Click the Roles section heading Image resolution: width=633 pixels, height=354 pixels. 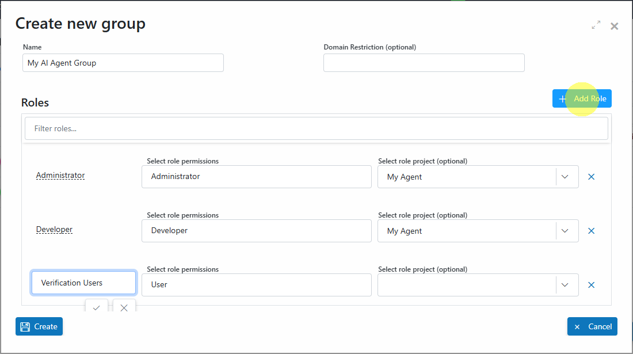point(35,102)
